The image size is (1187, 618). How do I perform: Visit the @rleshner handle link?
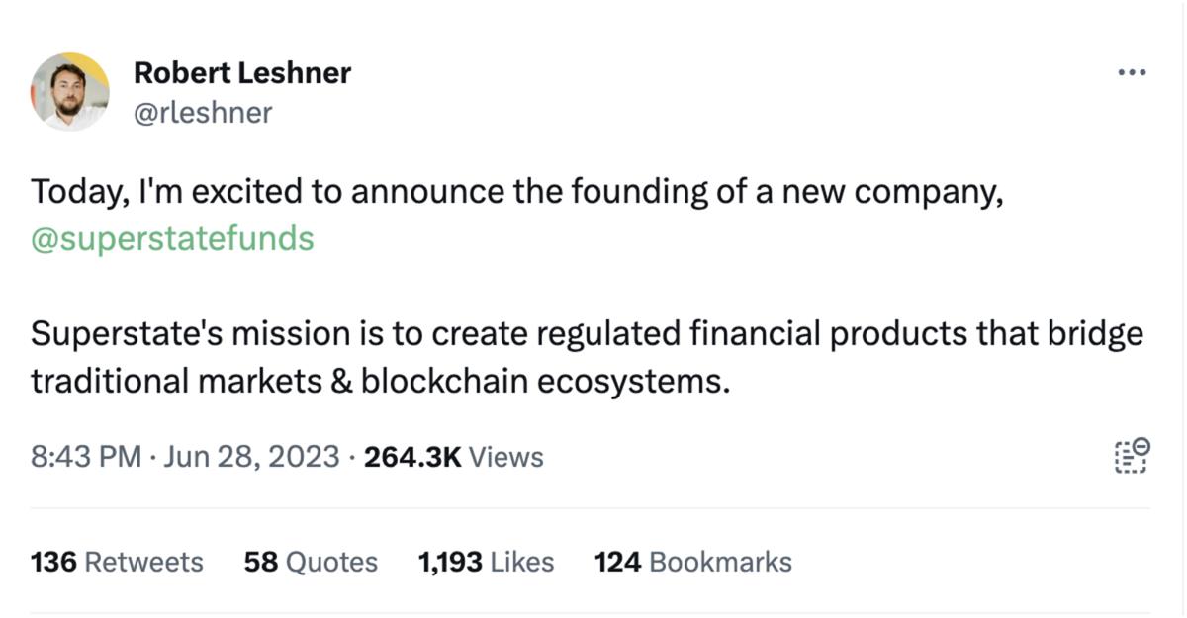coord(202,112)
